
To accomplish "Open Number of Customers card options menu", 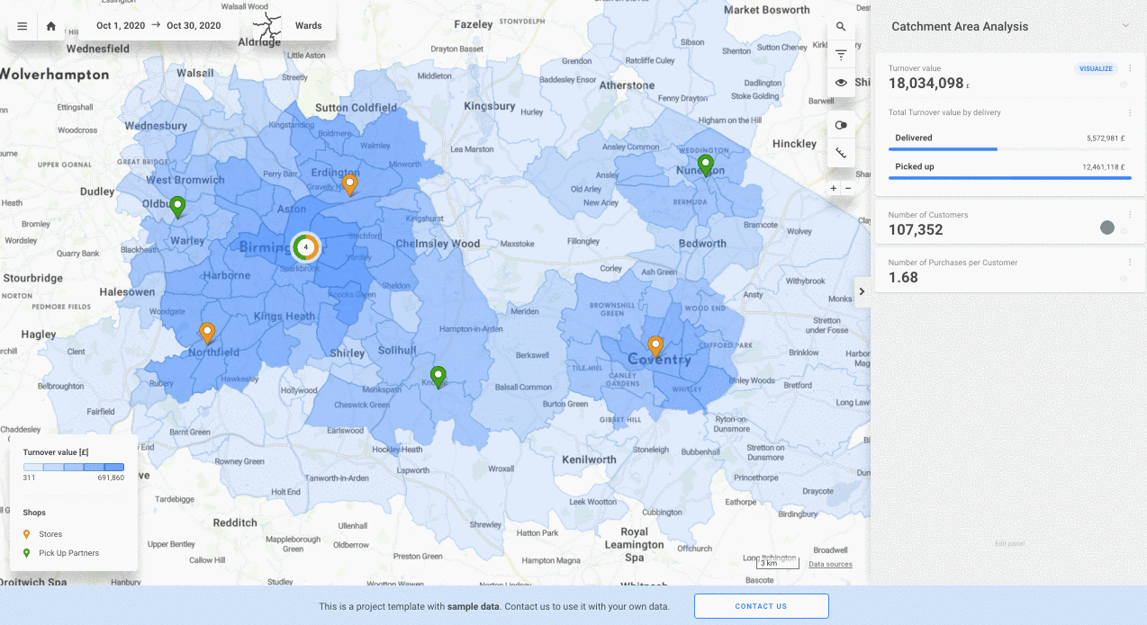I will 1130,215.
